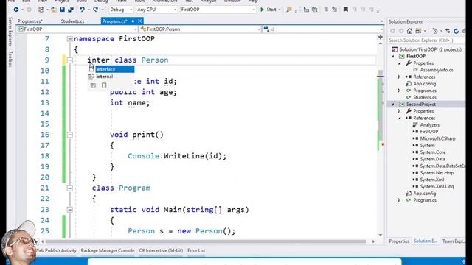472x265 pixels.
Task: Click the editor horizontal scrollbar
Action: point(205,241)
